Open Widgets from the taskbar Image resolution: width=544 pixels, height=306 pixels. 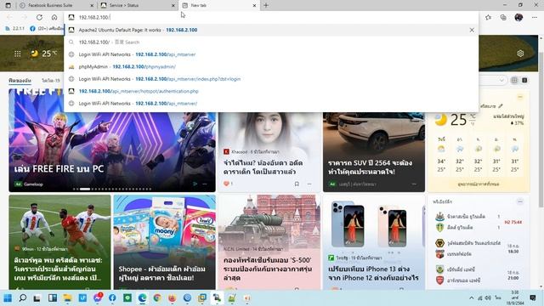(x=53, y=298)
